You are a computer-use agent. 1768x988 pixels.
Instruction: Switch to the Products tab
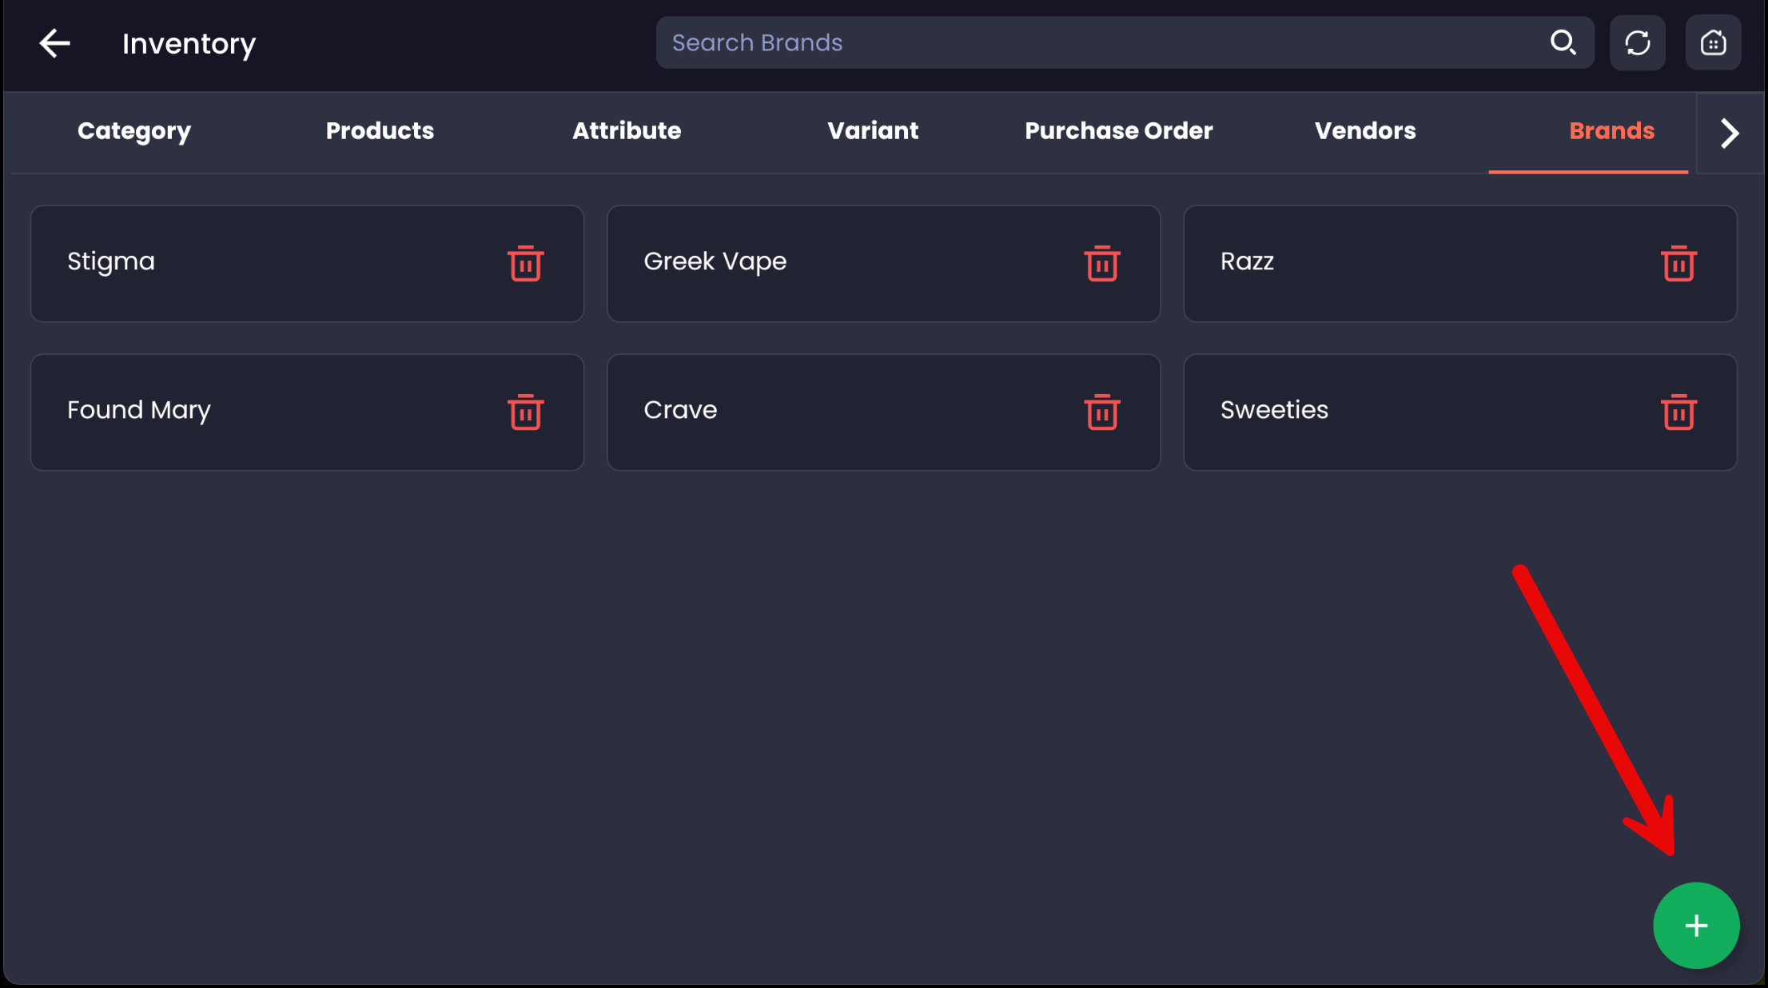380,131
